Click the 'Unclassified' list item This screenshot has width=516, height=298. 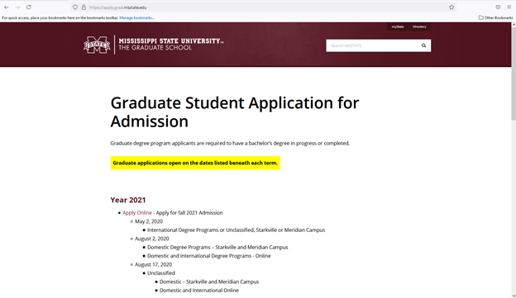[161, 273]
